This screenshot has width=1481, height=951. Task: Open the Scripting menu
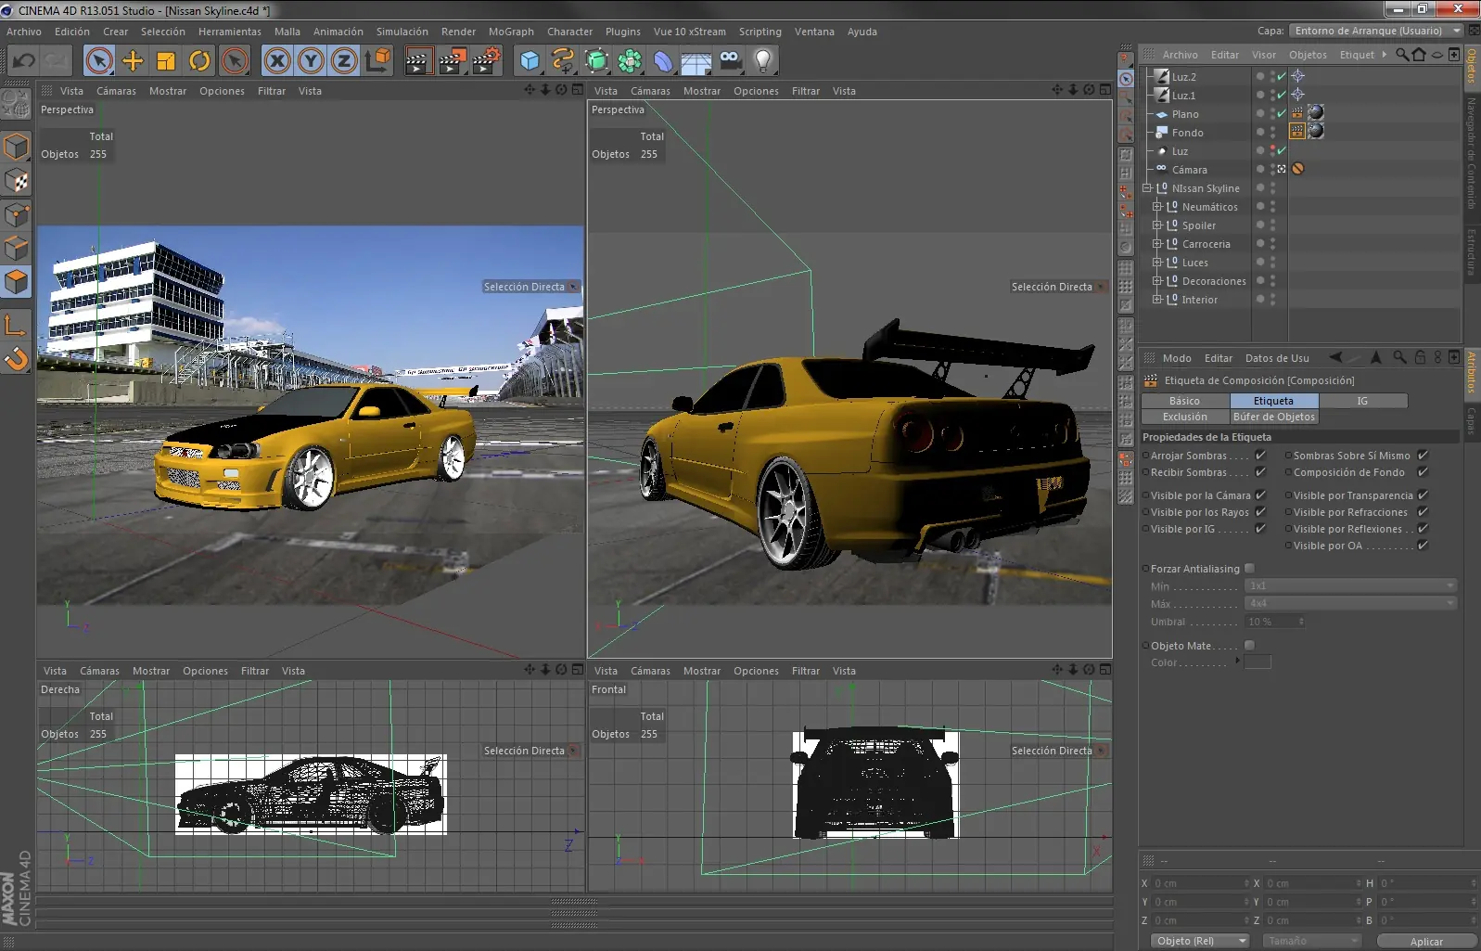click(760, 32)
